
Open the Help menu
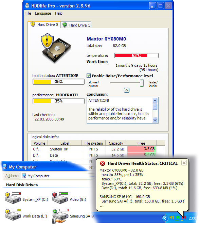(59, 13)
